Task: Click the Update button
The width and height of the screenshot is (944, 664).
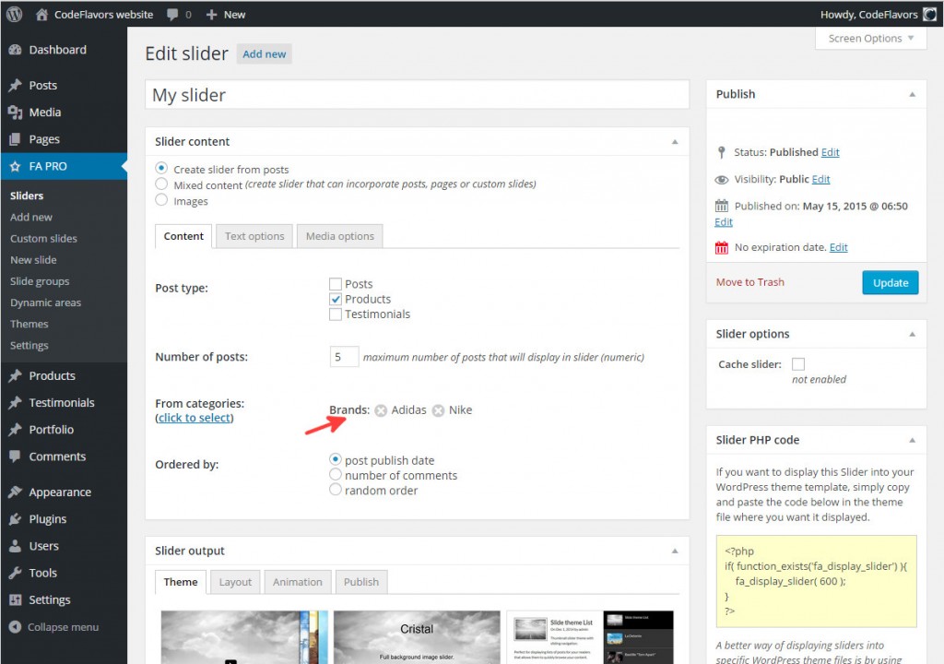Action: click(x=890, y=282)
